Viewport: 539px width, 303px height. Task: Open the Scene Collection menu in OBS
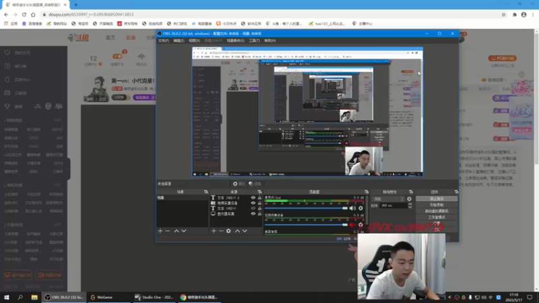click(235, 40)
